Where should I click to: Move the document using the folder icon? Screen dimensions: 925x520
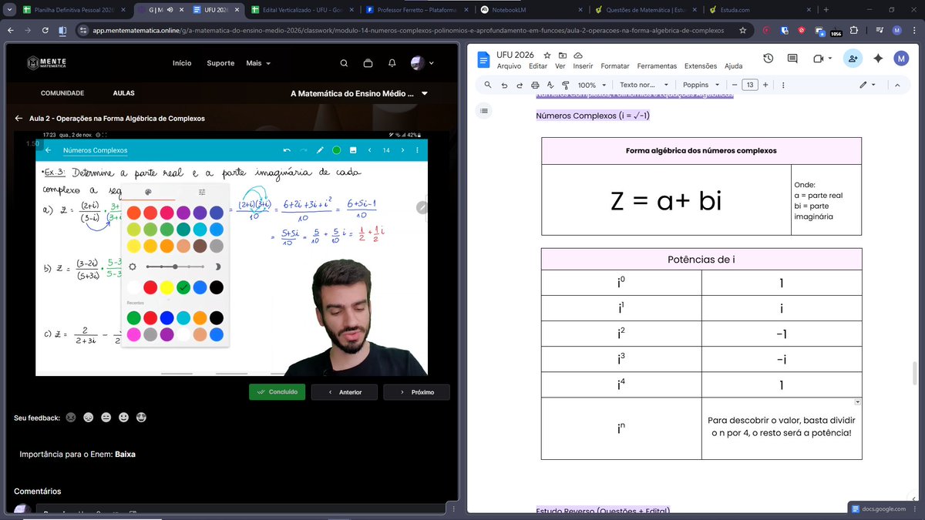(563, 55)
